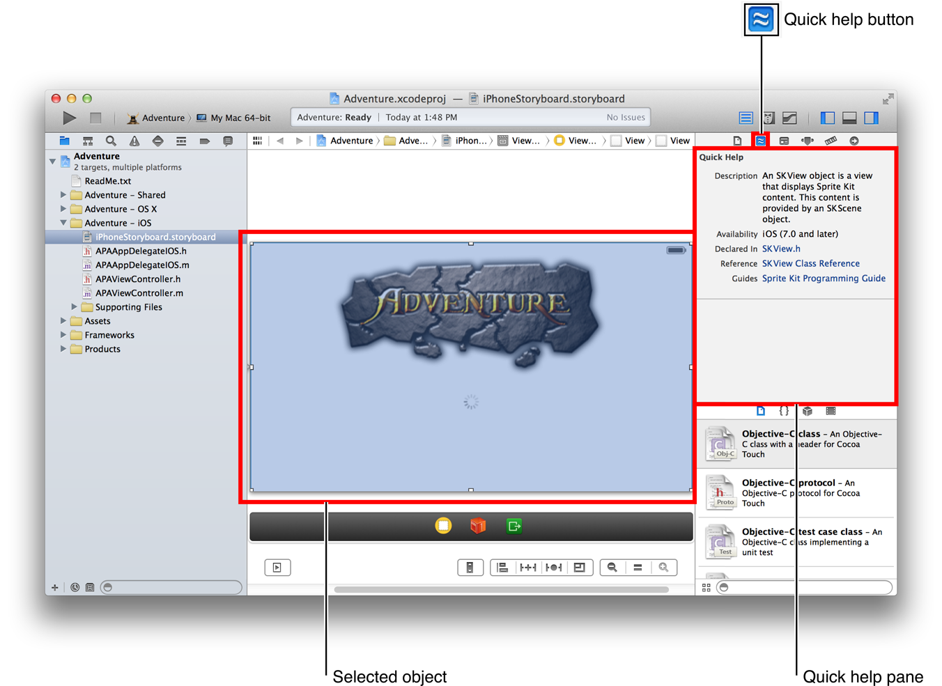Open the Project navigator tab

[64, 141]
